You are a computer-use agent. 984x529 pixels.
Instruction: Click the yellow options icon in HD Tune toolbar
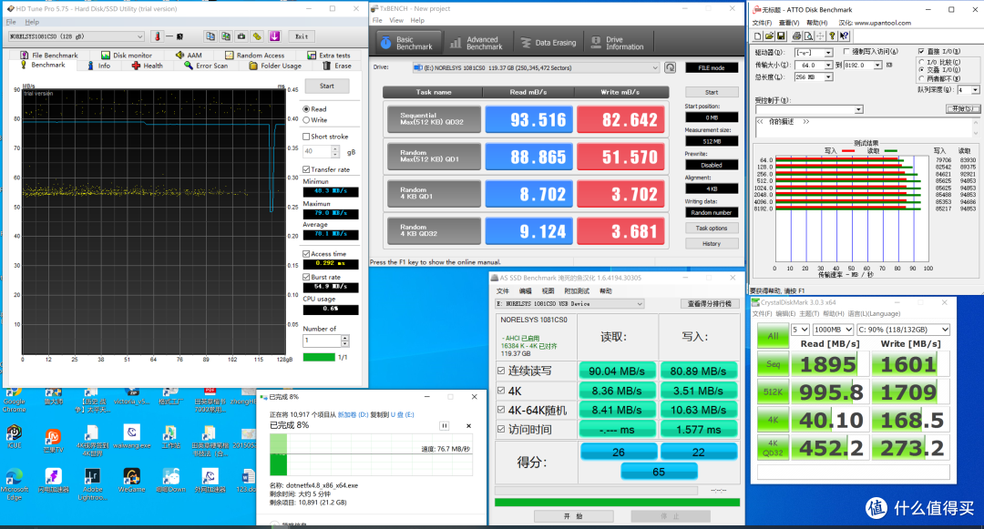click(257, 36)
